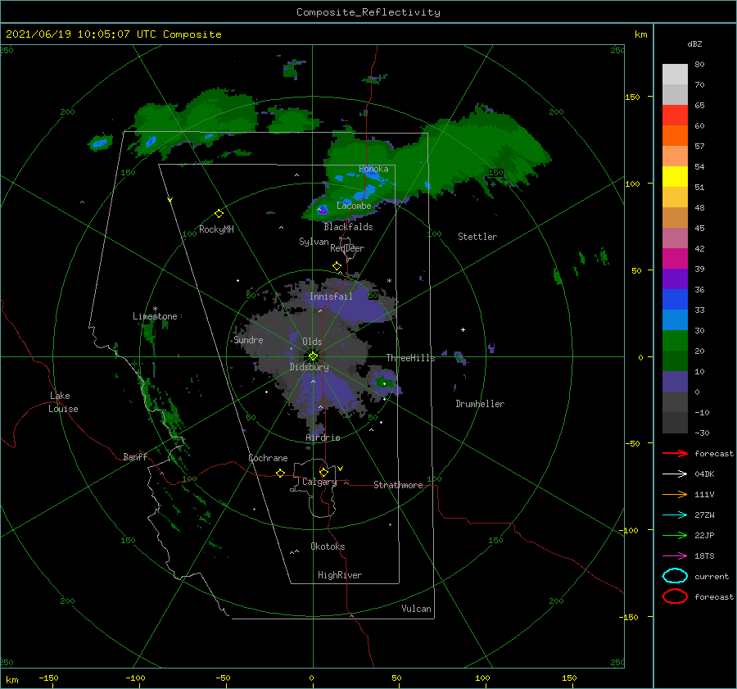Click the Sundre label on map
This screenshot has width=737, height=689.
tap(248, 340)
